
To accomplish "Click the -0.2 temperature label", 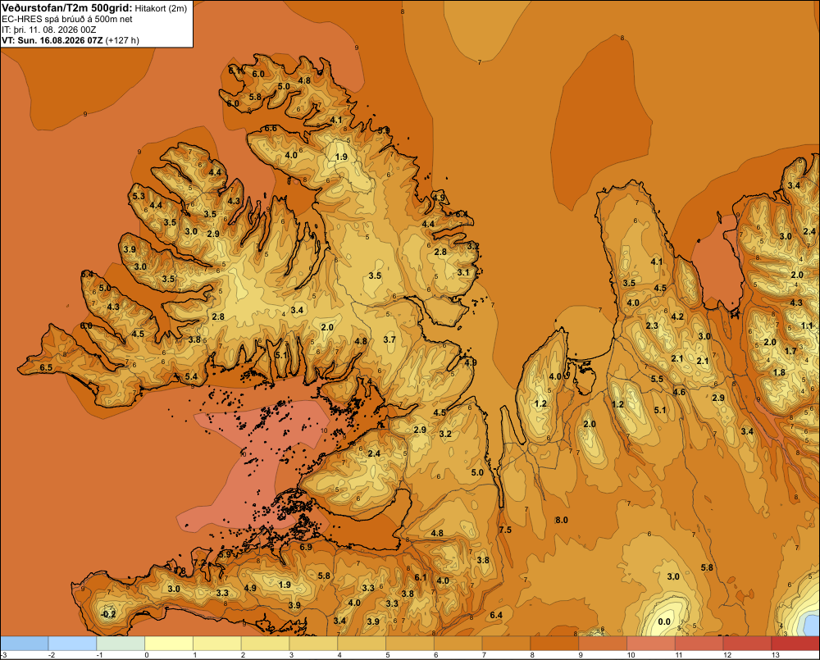I will [x=108, y=614].
